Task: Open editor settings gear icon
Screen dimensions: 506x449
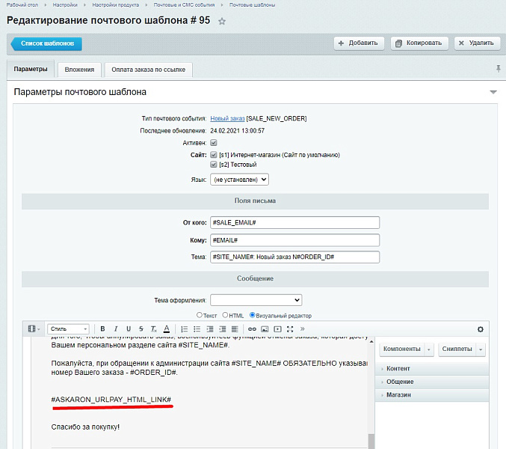Action: 481,329
